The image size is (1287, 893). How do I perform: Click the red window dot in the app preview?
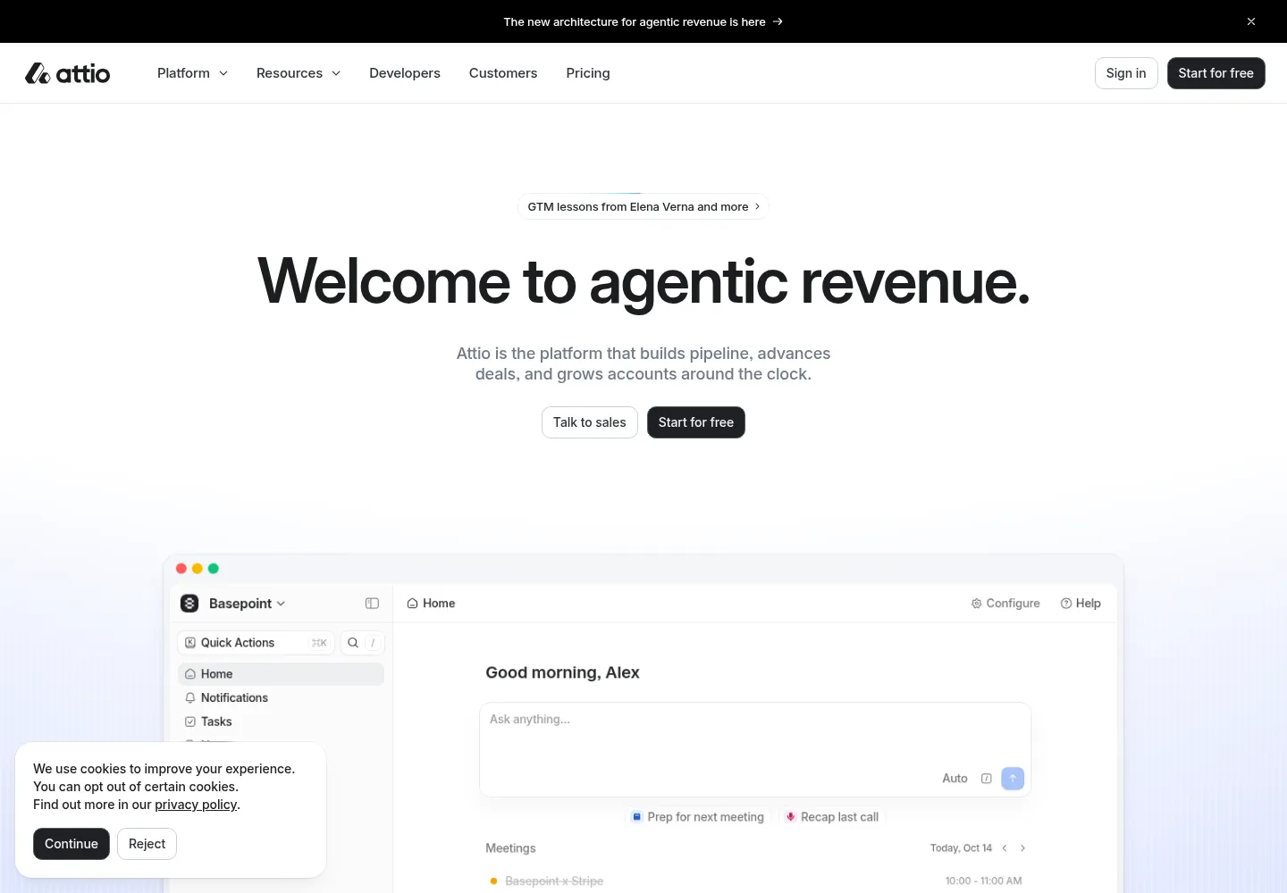tap(181, 569)
